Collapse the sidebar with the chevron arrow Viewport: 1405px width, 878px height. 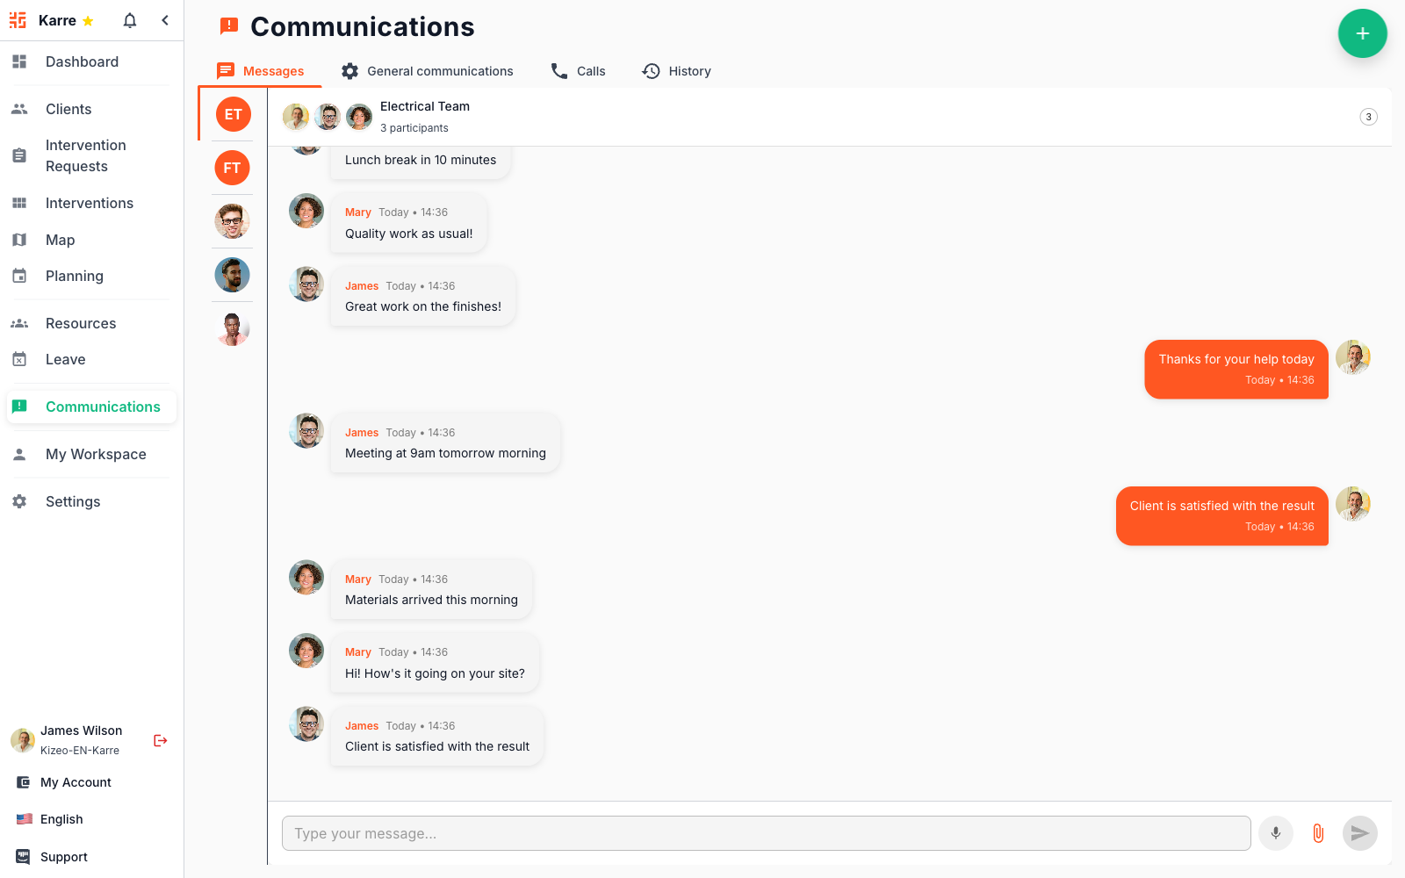coord(166,19)
